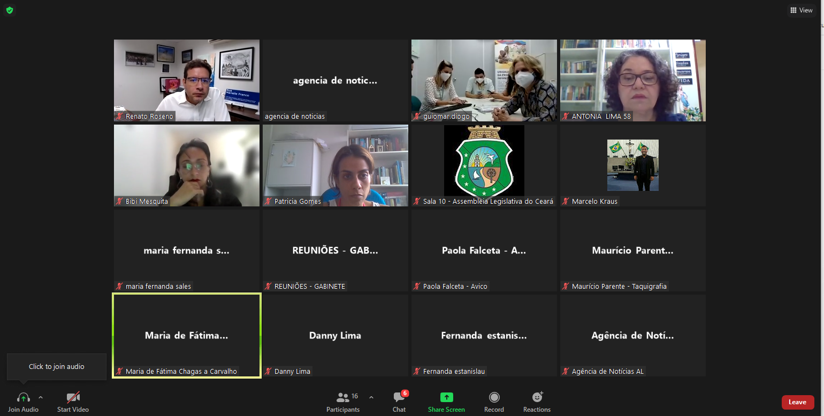
Task: Click the green encryption shield icon
Action: click(10, 10)
